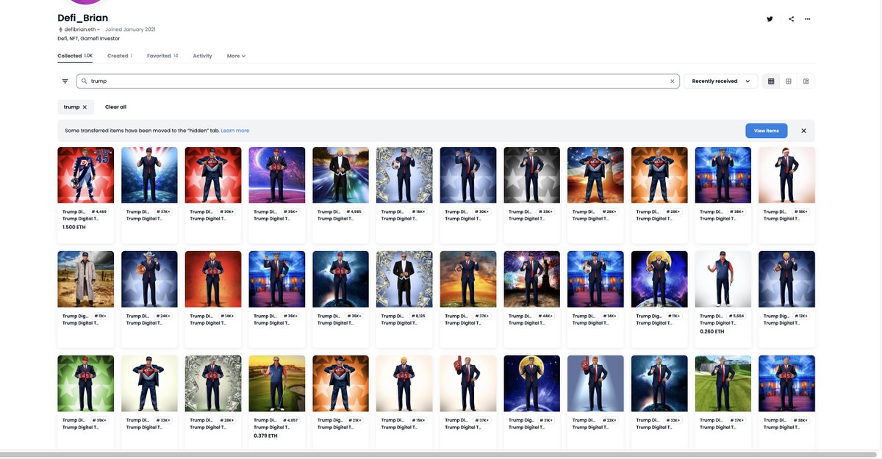Clear the search field with the X icon
The image size is (882, 459).
(x=672, y=81)
